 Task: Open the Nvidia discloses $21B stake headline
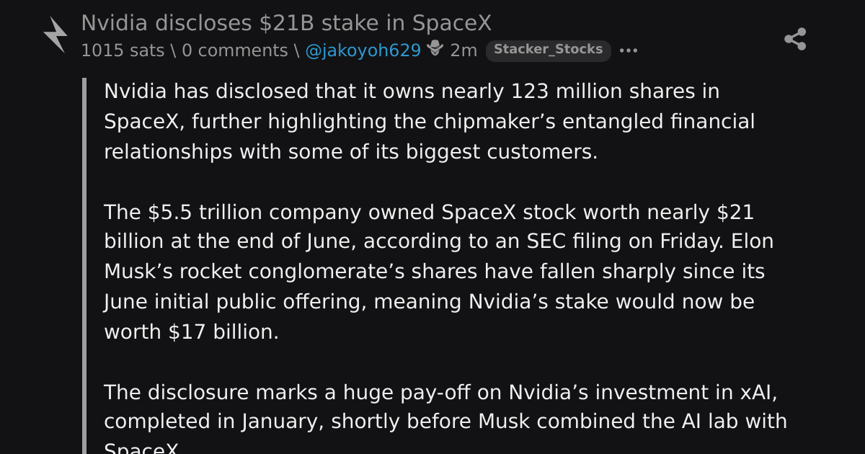286,23
